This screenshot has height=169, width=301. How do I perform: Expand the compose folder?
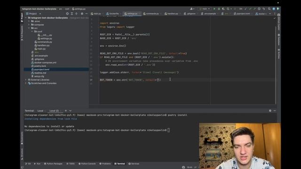pyautogui.click(x=29, y=24)
